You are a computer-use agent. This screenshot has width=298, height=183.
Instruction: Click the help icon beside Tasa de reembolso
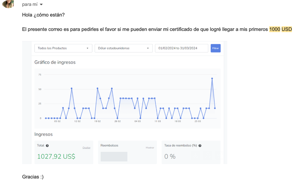coord(200,146)
